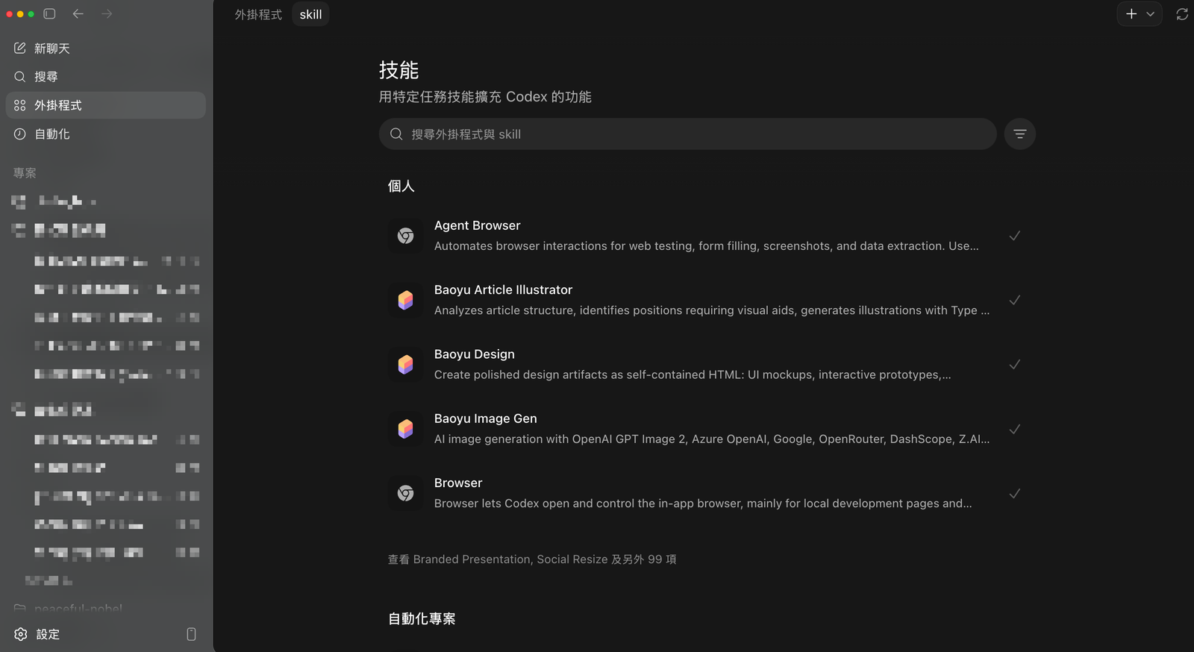Click the device icon beside 設定
This screenshot has height=652, width=1194.
point(191,634)
